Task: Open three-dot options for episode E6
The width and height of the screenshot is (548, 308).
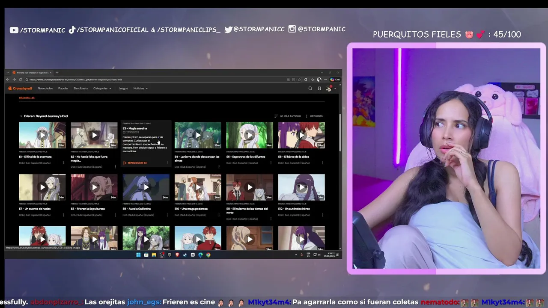Action: tap(322, 163)
